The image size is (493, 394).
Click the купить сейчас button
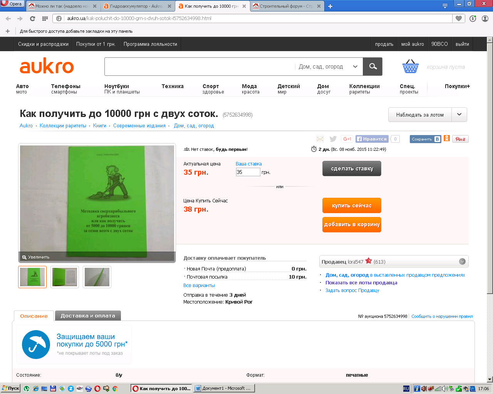[352, 205]
